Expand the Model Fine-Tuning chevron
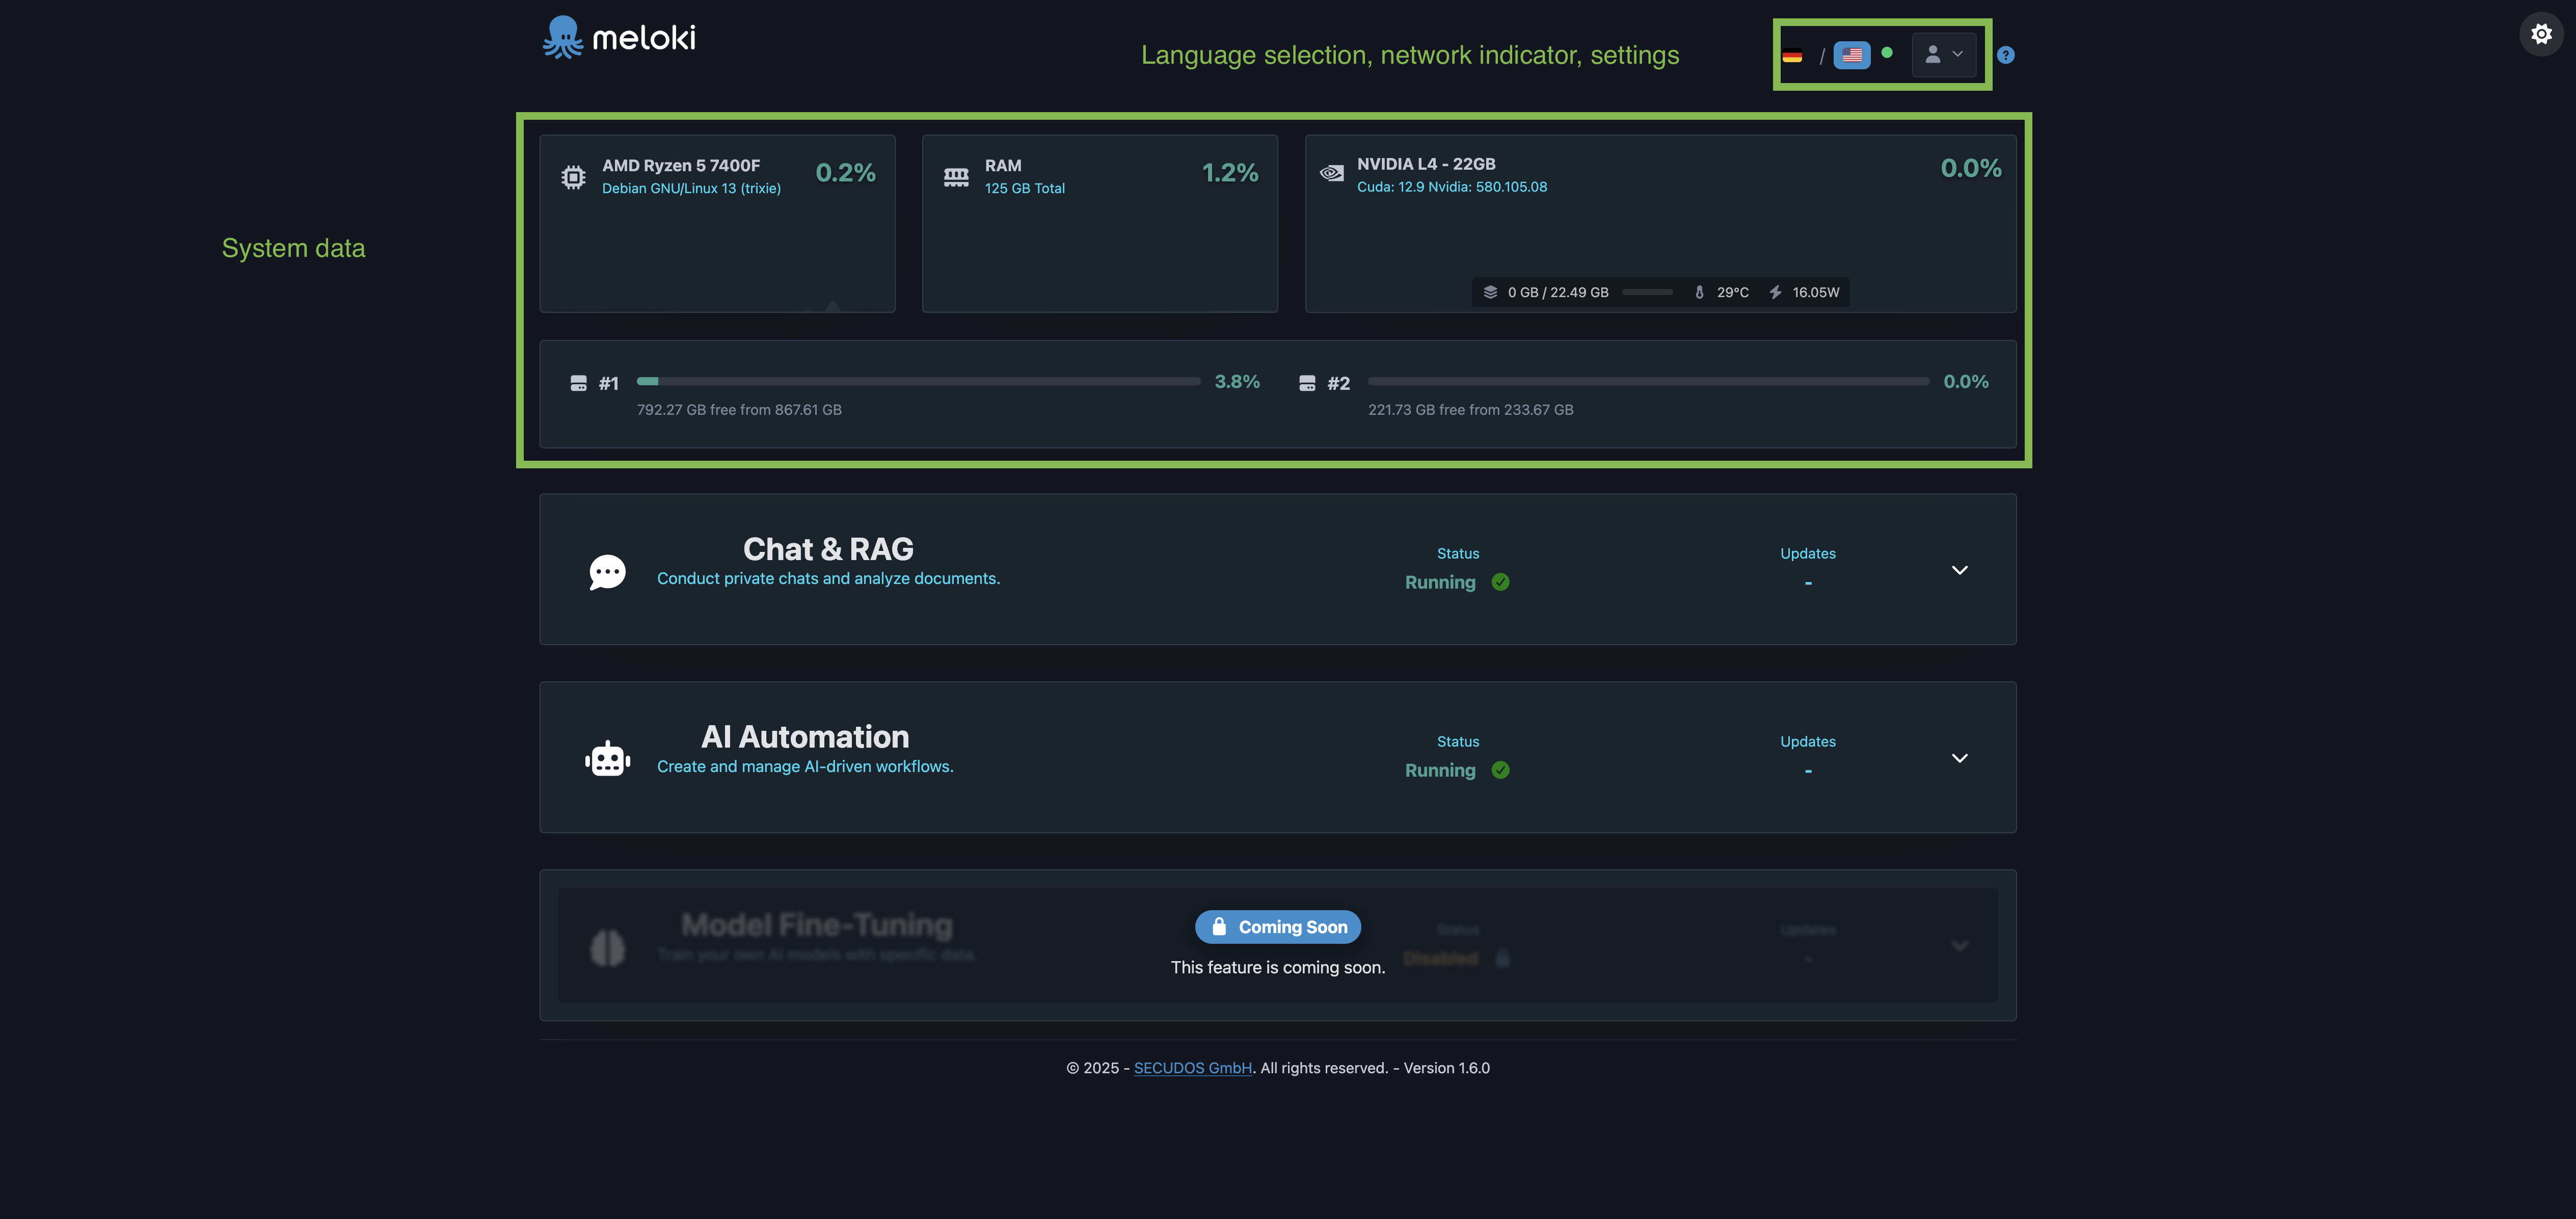 click(x=1960, y=945)
